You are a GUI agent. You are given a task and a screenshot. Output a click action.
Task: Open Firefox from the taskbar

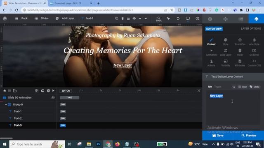[x=117, y=144]
